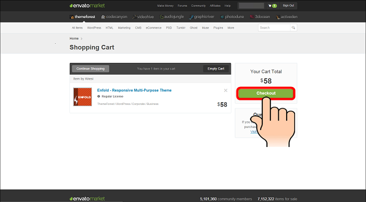Open the Enfold theme thumbnail

83,97
